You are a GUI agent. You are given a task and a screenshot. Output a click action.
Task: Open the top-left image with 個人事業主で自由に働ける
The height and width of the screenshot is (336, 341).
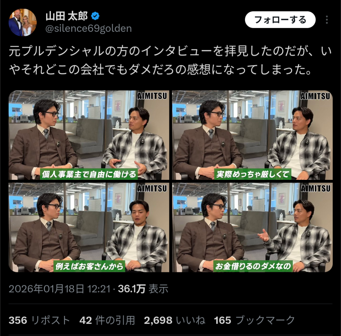(89, 135)
